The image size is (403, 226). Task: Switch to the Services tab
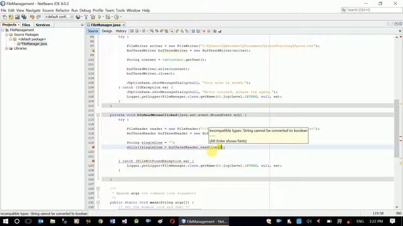[x=43, y=25]
